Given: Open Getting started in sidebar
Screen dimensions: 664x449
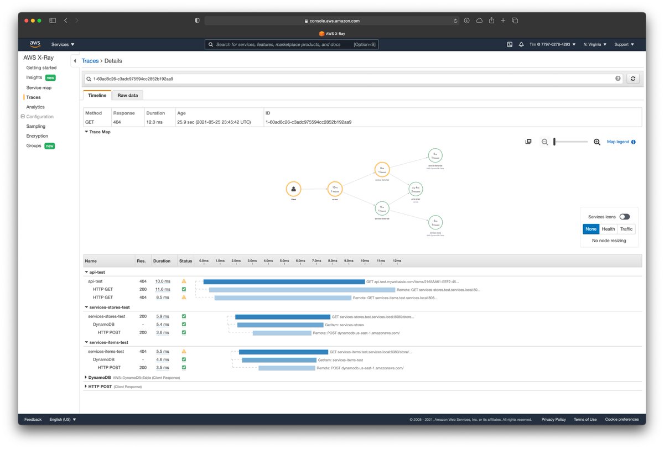Looking at the screenshot, I should (41, 68).
